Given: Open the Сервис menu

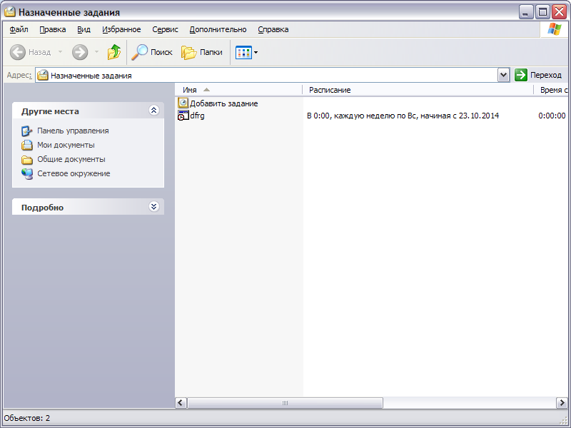Looking at the screenshot, I should (165, 29).
